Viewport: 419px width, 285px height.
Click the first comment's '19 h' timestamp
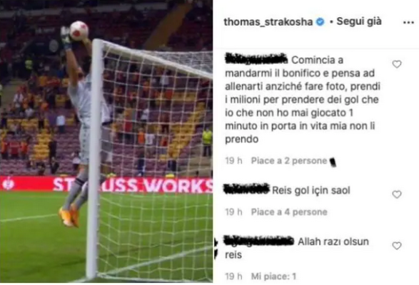click(233, 161)
